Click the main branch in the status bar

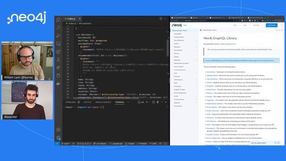tap(66, 144)
